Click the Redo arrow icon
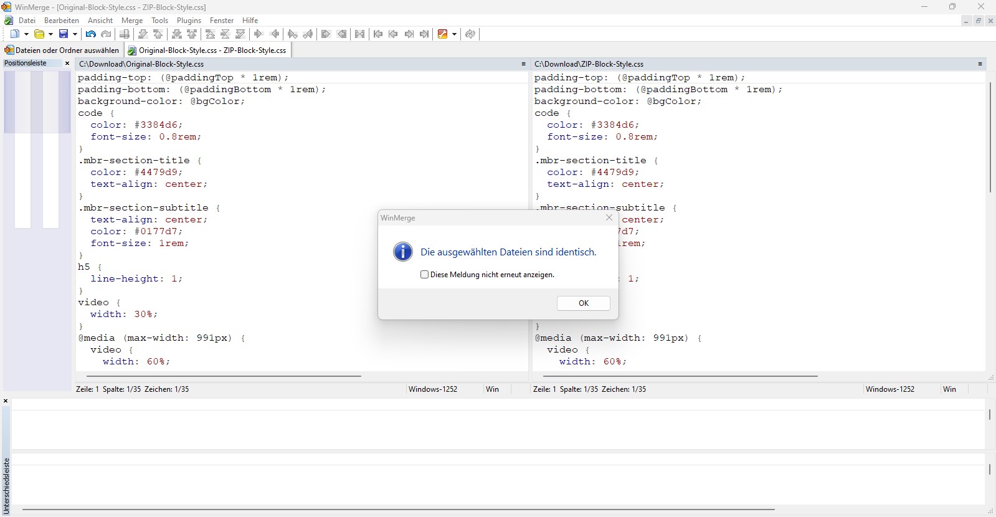 [x=106, y=34]
